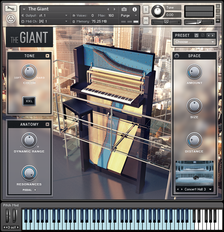The image size is (224, 232).
Task: Open instrument edit mode with wrench icon
Action: [x=11, y=8]
